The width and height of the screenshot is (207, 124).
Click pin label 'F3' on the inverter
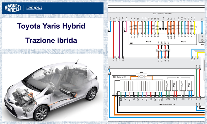click(x=168, y=19)
